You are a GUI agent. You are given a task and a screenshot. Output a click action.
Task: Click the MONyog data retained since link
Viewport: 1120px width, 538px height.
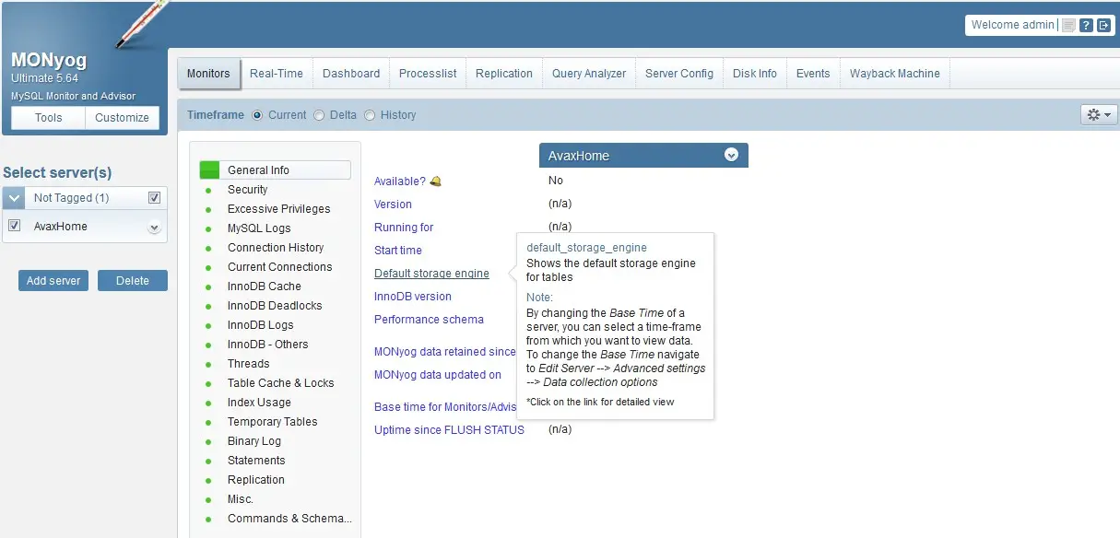[x=445, y=352]
